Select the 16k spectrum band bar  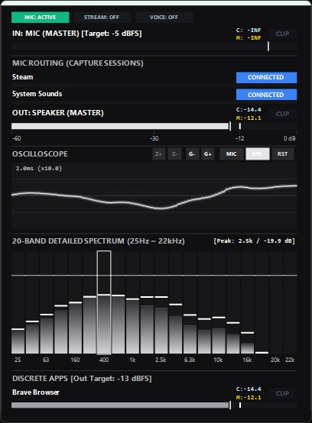[x=247, y=302]
